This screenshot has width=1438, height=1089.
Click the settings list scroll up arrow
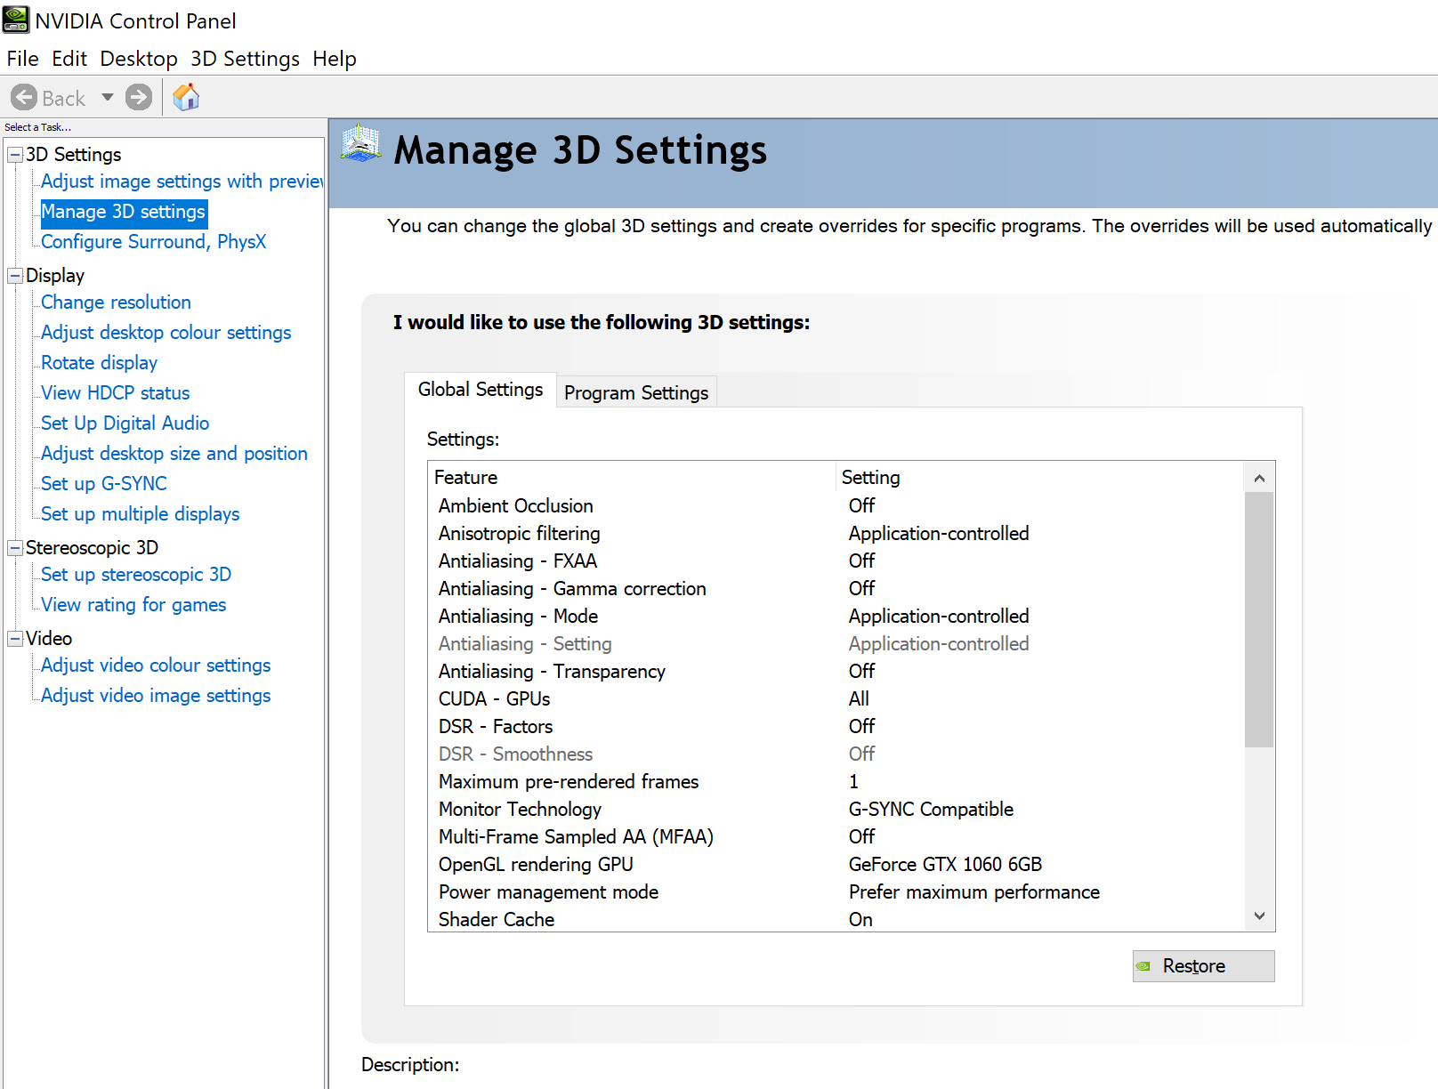pos(1259,479)
